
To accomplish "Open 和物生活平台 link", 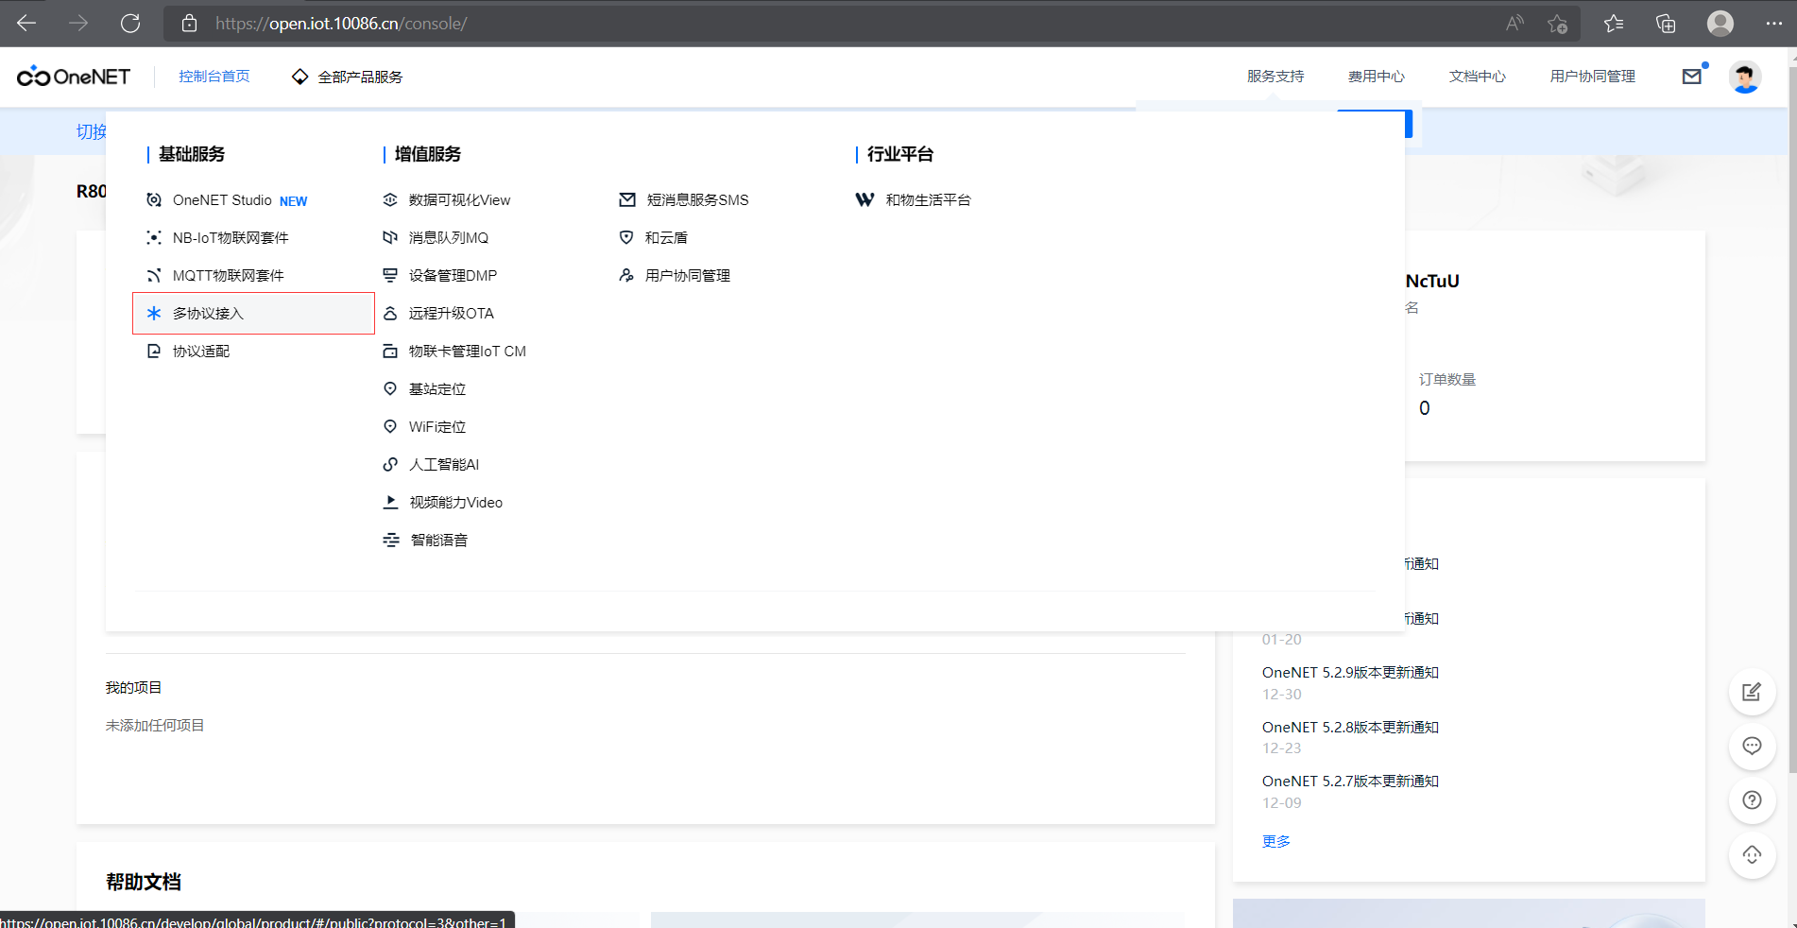I will (928, 200).
